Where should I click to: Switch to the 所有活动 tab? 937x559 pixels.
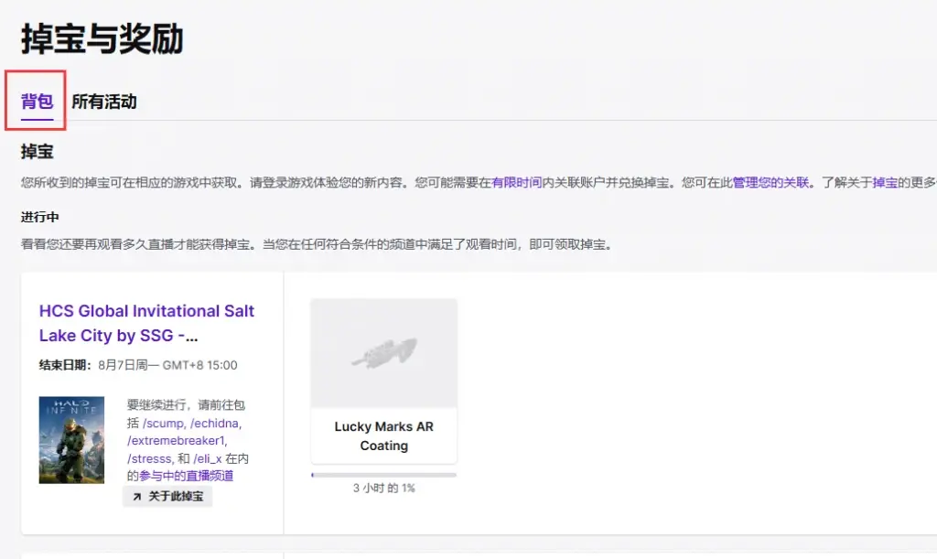tap(104, 102)
